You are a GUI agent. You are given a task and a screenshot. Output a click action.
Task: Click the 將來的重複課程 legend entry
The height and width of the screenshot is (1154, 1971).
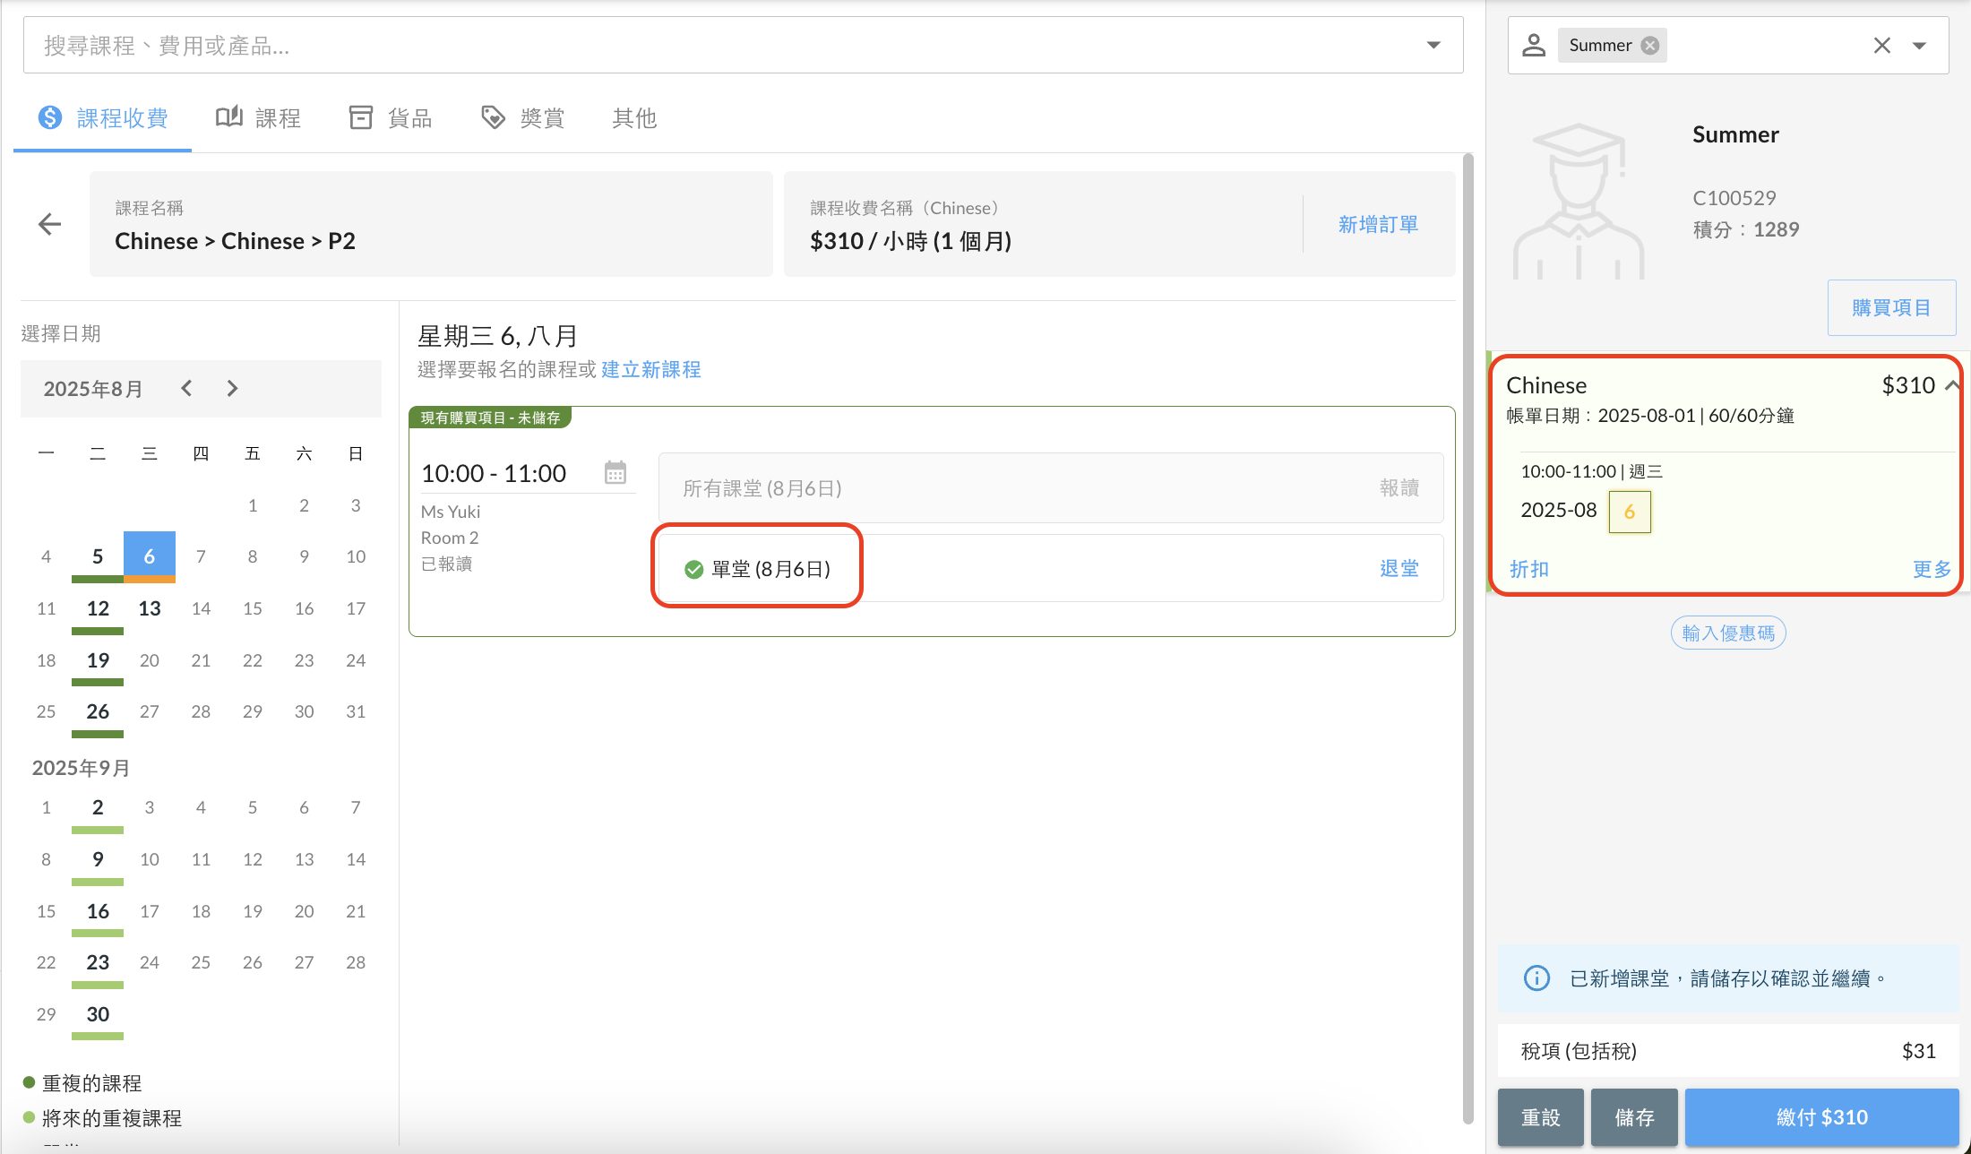(x=102, y=1118)
